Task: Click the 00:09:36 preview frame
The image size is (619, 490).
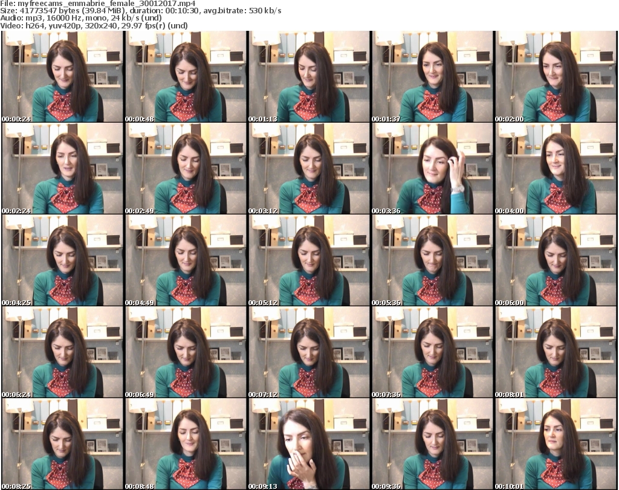Action: [432, 444]
